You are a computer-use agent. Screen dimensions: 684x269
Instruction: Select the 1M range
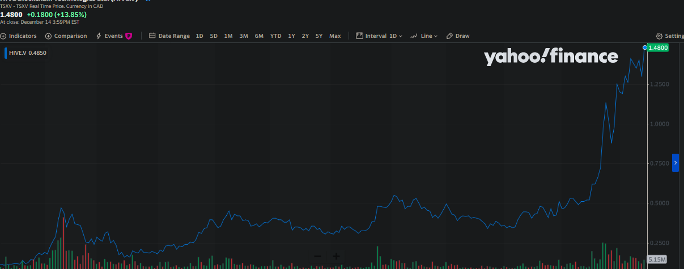tap(228, 36)
